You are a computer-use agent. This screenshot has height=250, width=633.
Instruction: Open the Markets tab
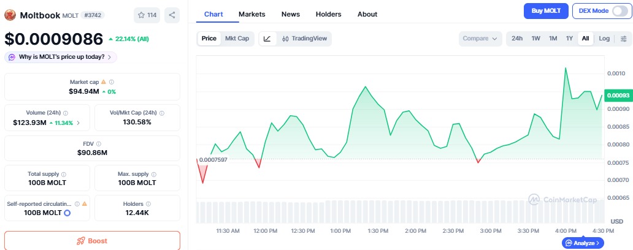[x=252, y=14]
